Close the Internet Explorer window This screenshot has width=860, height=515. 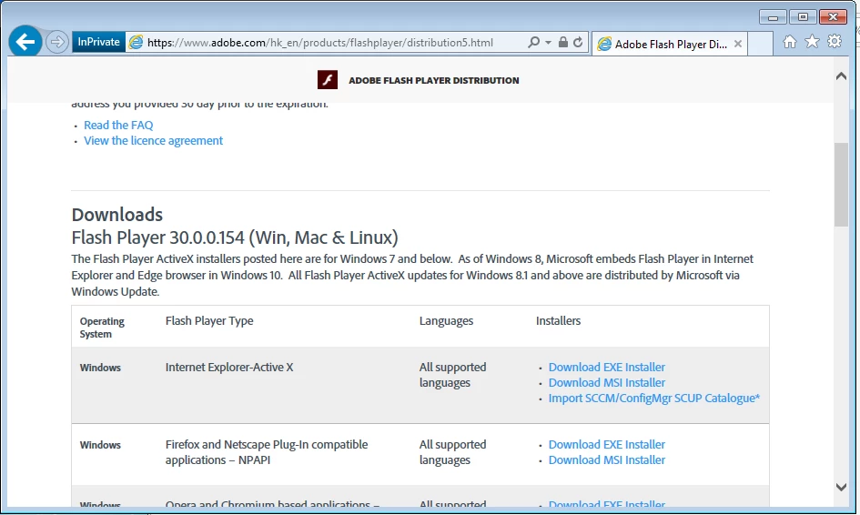point(833,17)
